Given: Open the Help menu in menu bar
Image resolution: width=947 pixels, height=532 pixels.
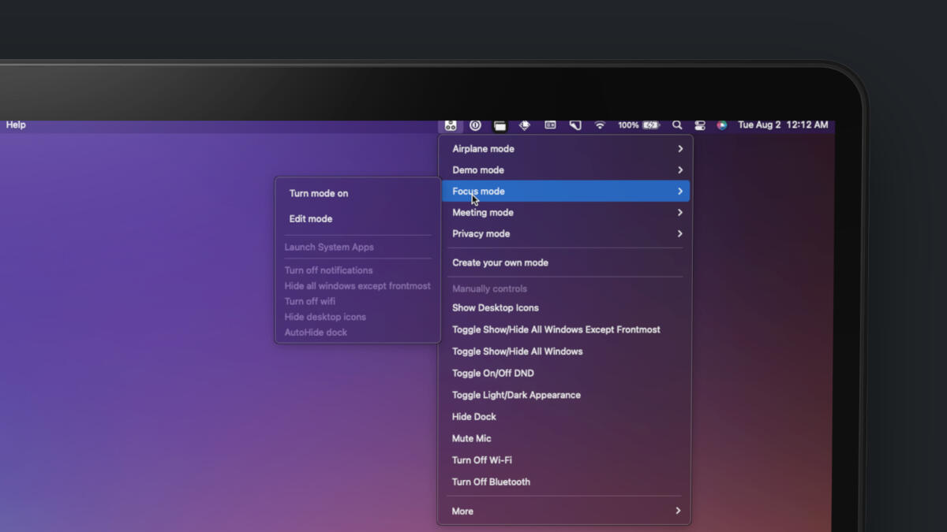Looking at the screenshot, I should (x=16, y=125).
